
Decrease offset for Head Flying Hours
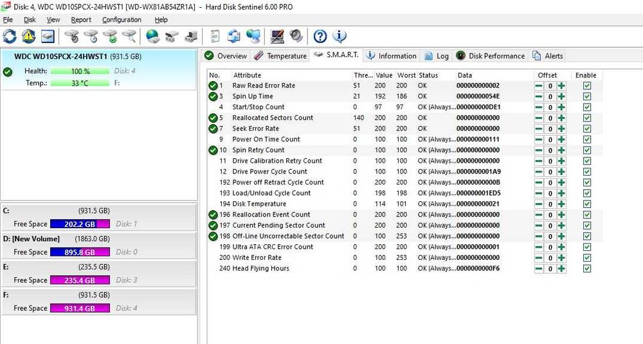click(539, 269)
